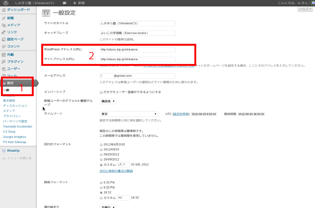Open the comments bubble icon in top bar

[64, 3]
